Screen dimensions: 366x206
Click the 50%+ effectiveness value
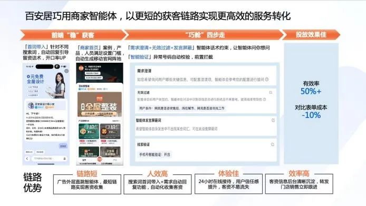pyautogui.click(x=311, y=91)
